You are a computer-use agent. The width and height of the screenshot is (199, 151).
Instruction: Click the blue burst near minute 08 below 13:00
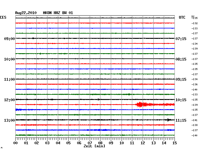(102, 130)
